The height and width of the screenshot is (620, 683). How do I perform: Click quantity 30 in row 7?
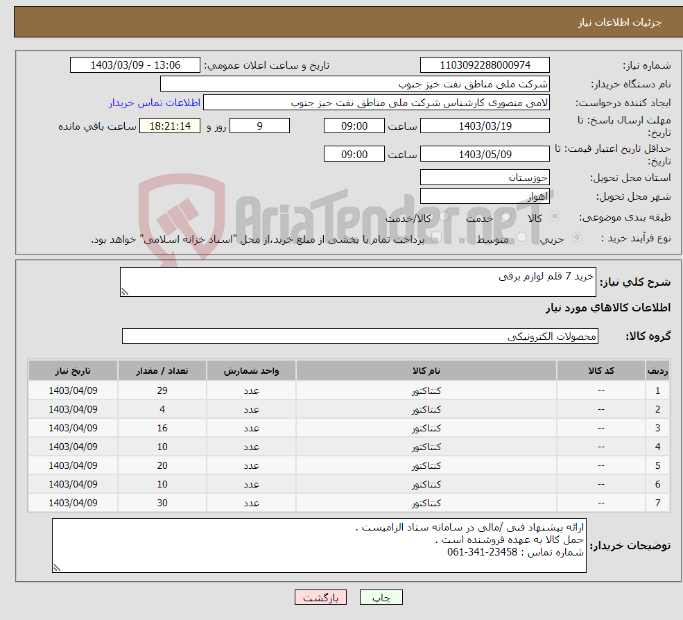click(x=162, y=503)
